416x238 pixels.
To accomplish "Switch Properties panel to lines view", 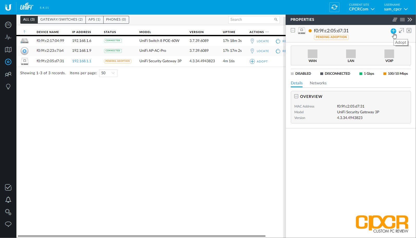I will click(402, 20).
